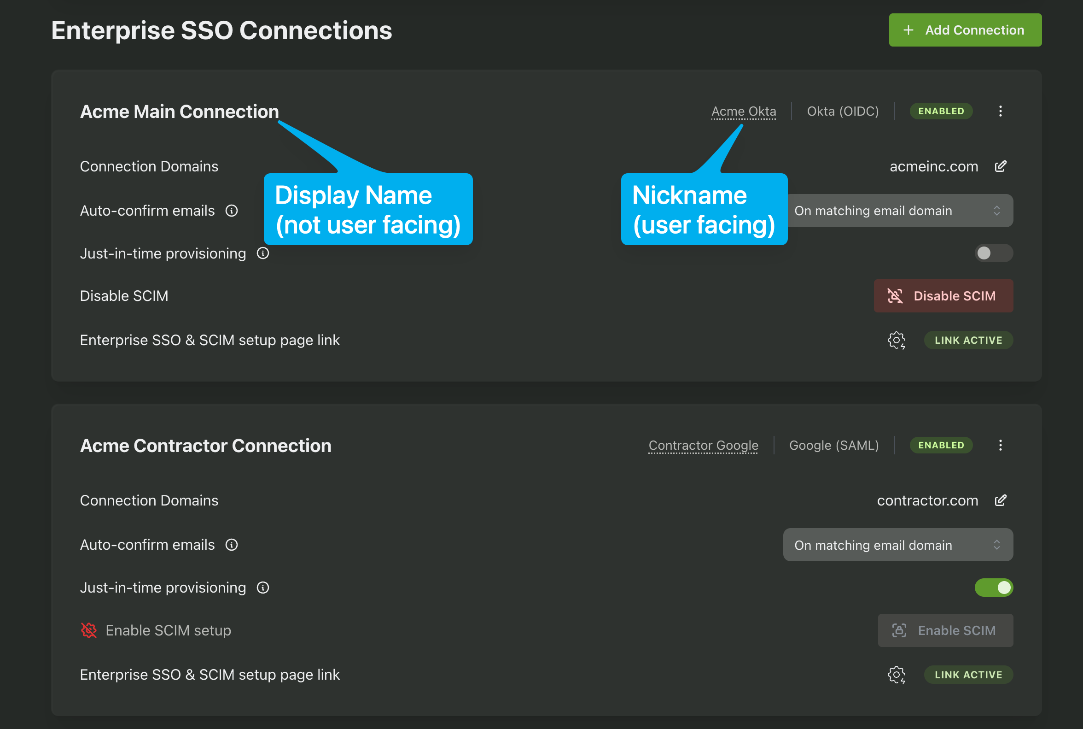Click the Enable SCIM button

(x=945, y=630)
